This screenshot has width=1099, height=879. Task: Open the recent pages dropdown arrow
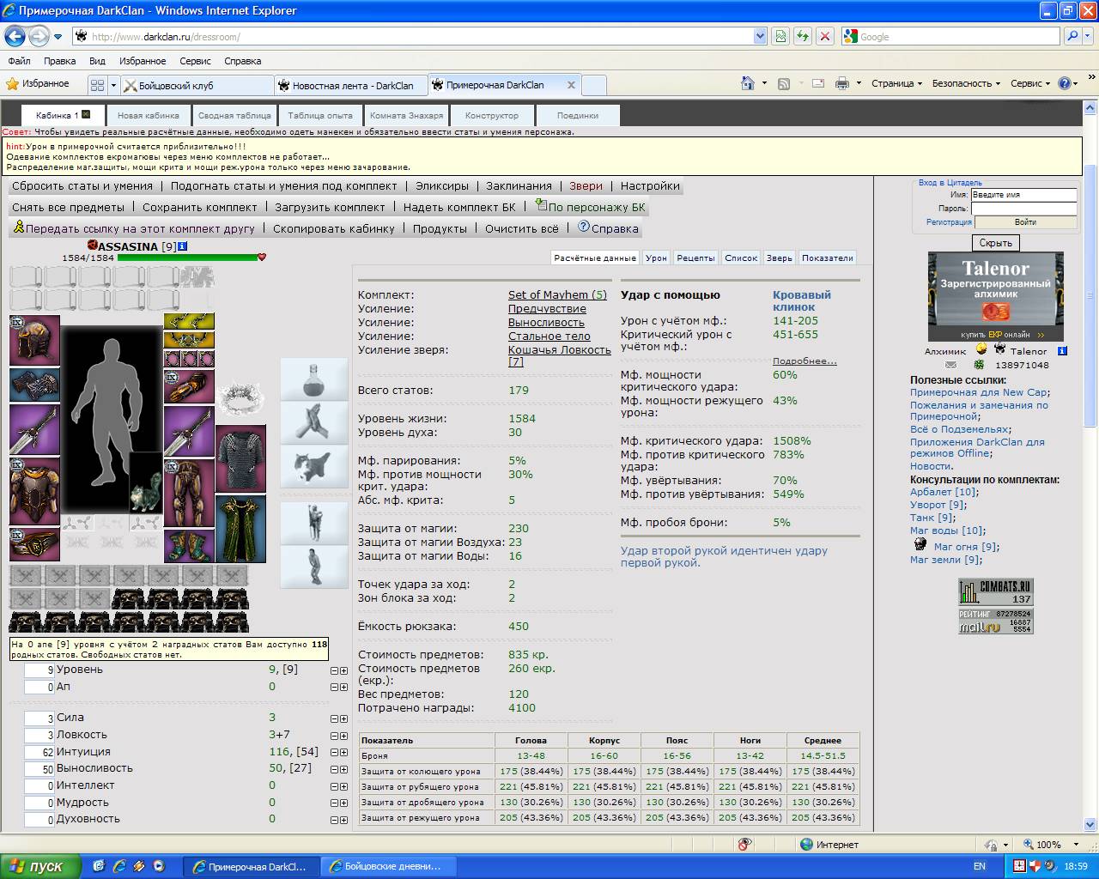pyautogui.click(x=58, y=37)
